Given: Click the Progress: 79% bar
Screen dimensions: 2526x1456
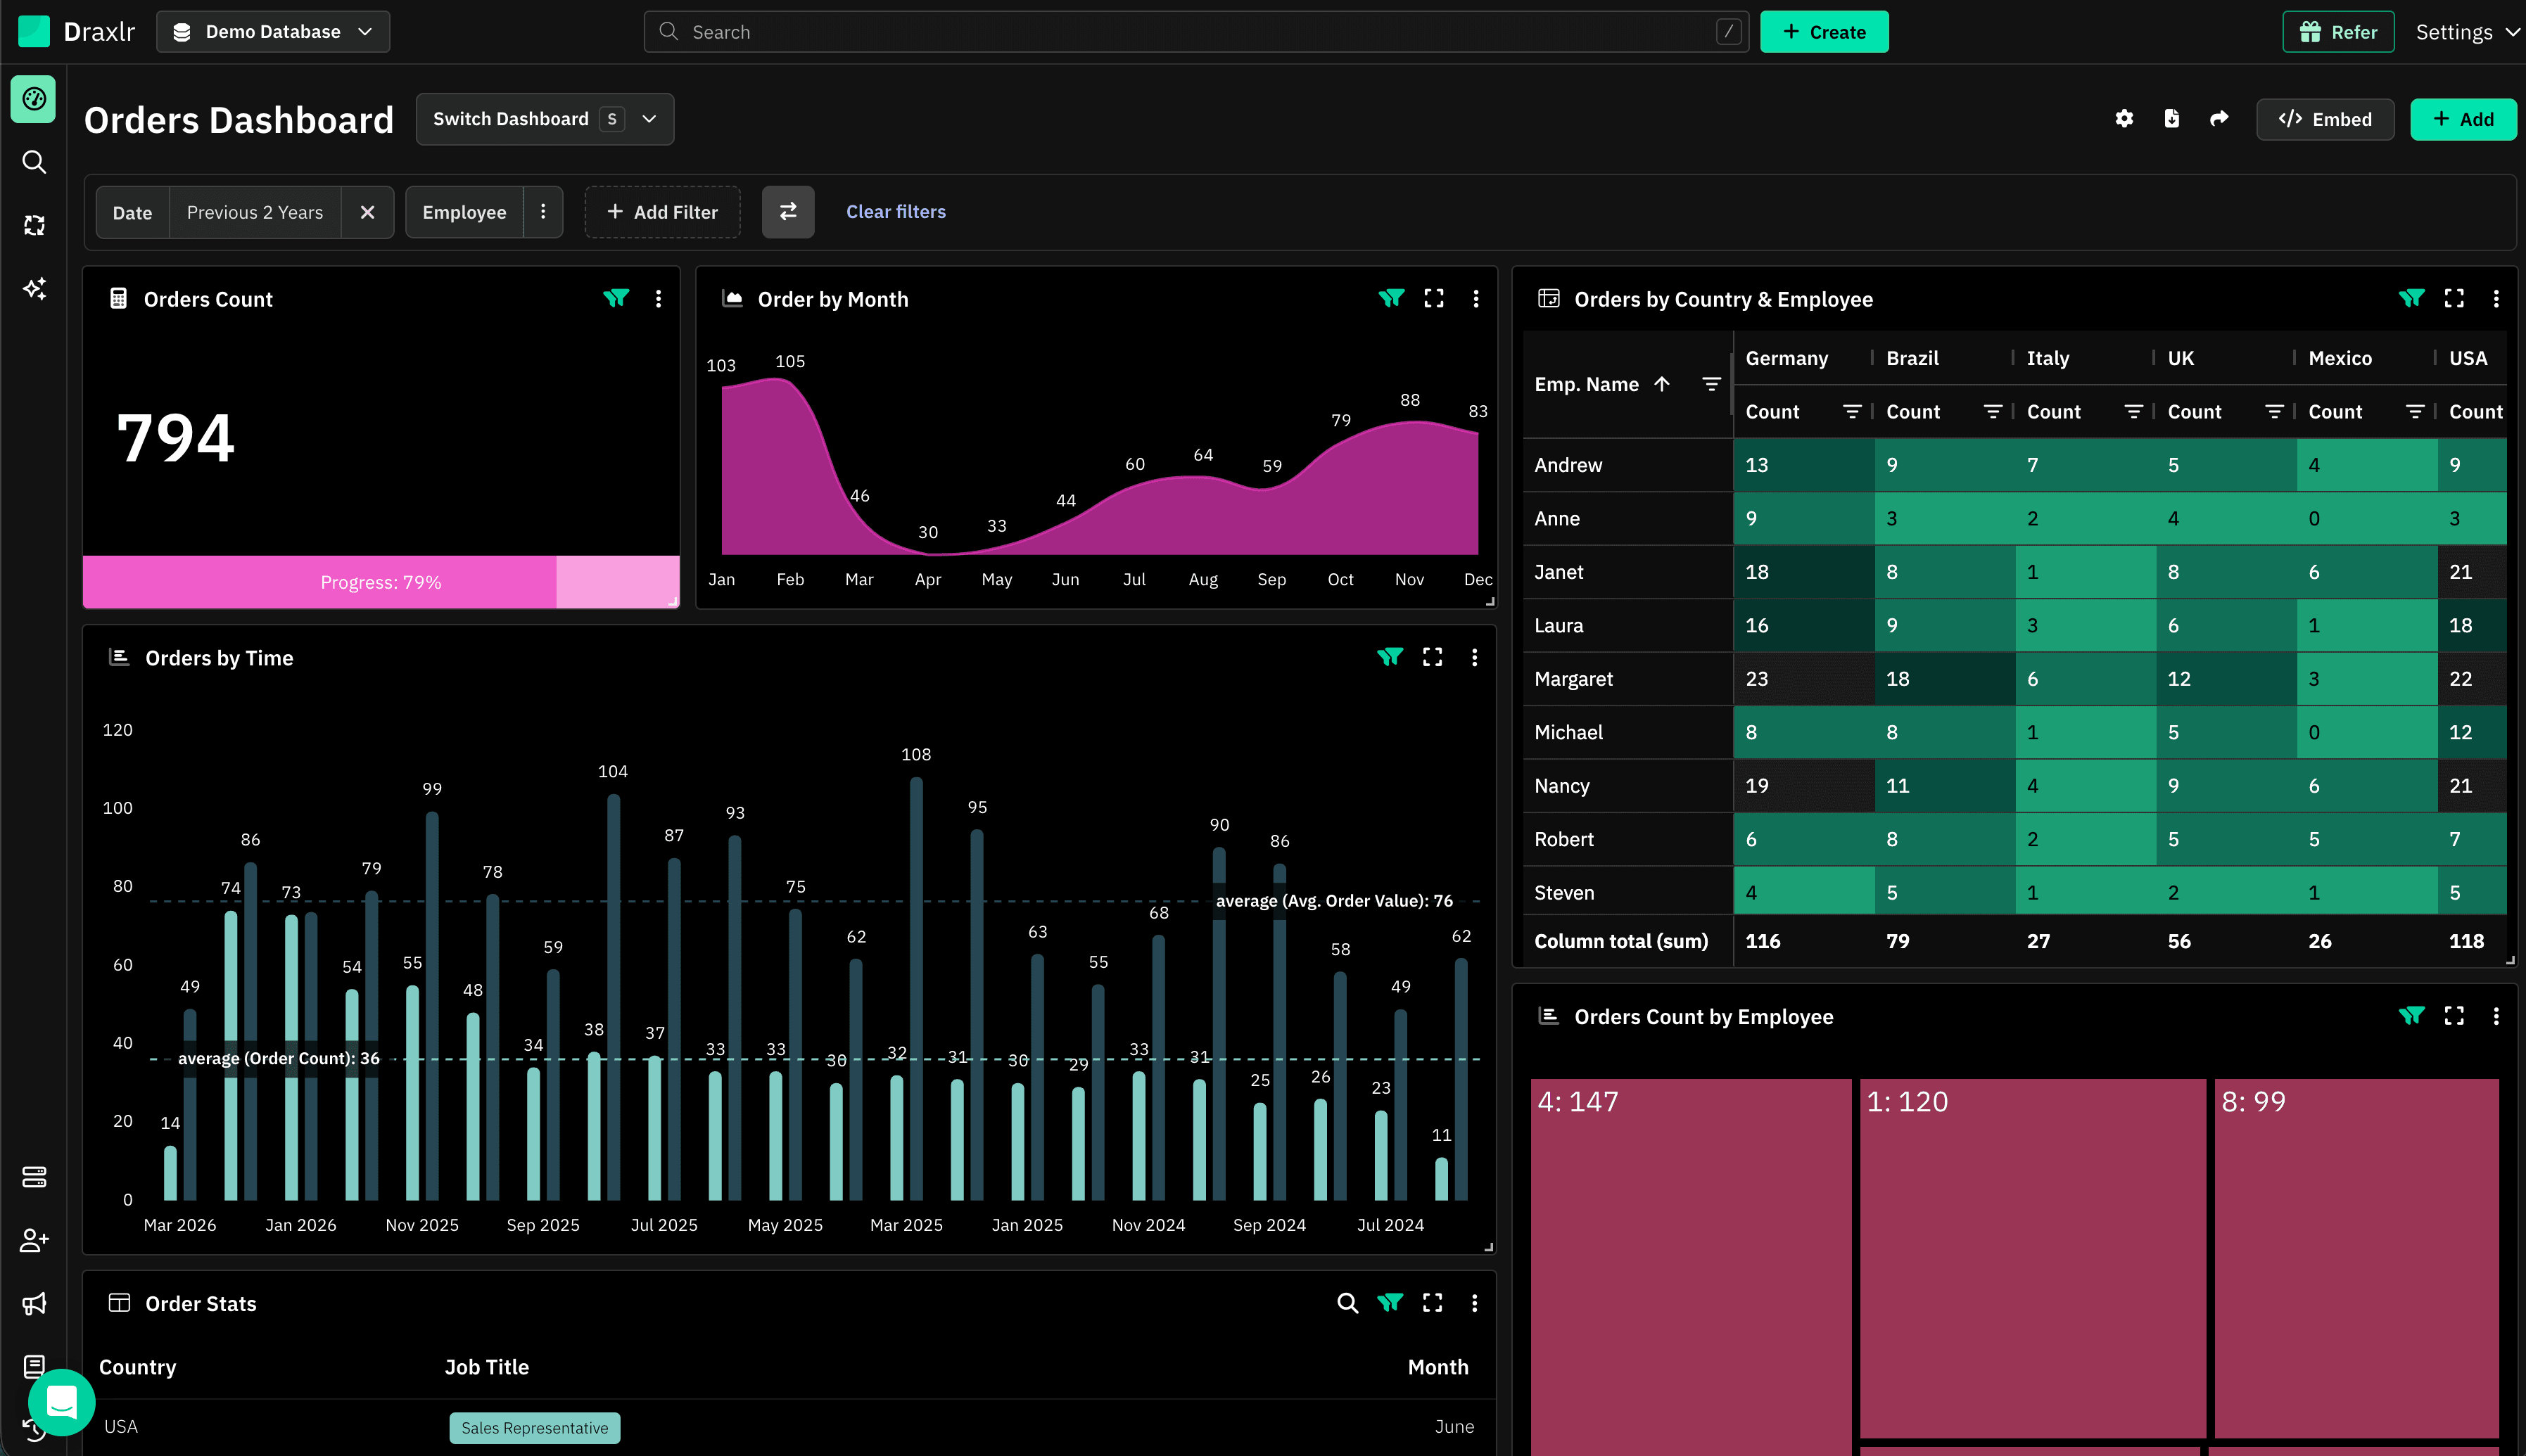Looking at the screenshot, I should click(x=381, y=582).
